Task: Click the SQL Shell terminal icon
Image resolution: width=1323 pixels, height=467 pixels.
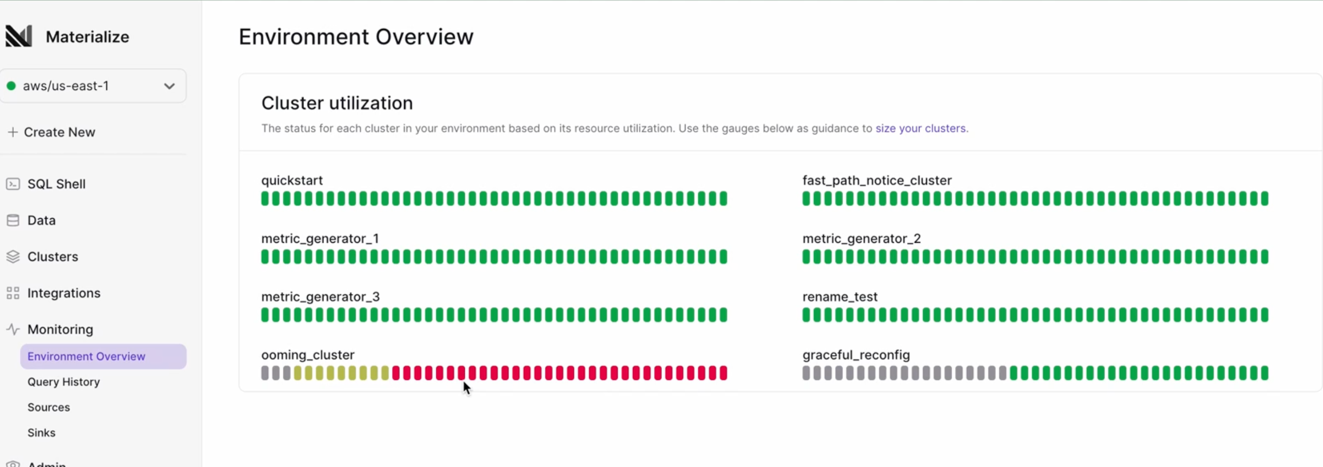Action: click(13, 184)
